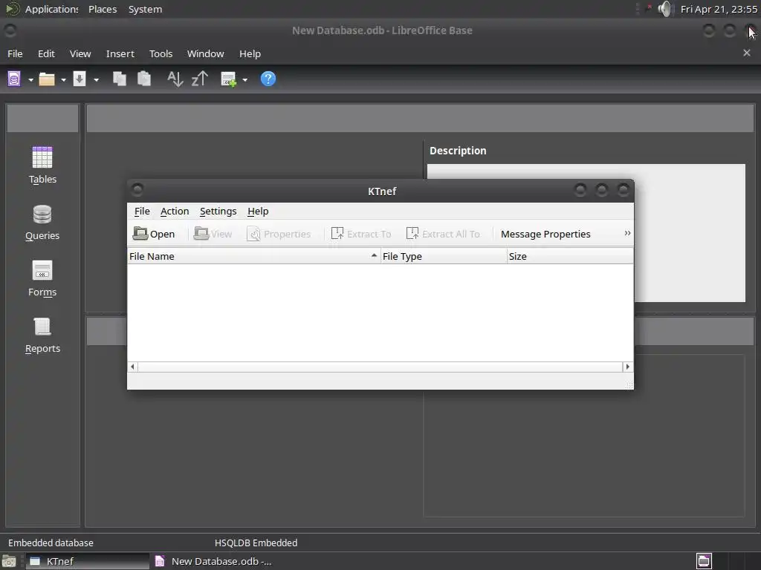Click the KTnef horizontal scrollbar track
The image size is (761, 570).
(x=380, y=367)
